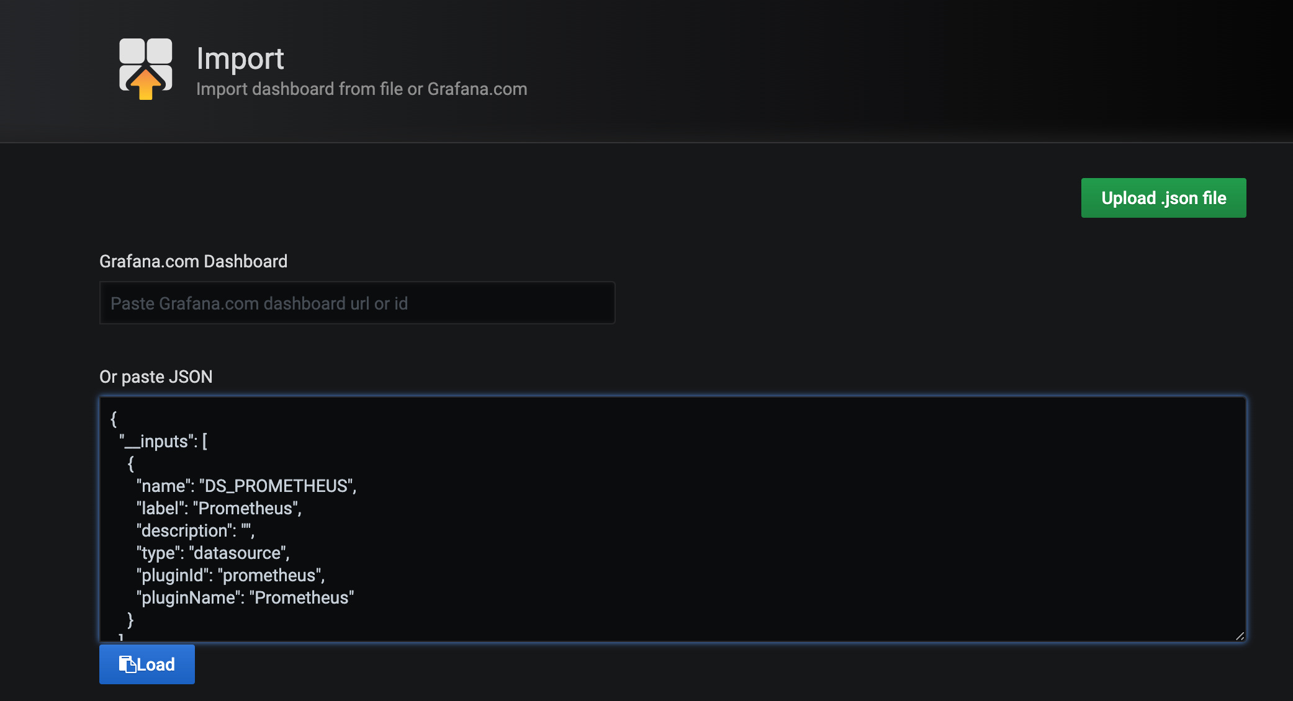
Task: Place cursor on the "name": "DS_PROMETHEUS" line
Action: pos(246,486)
